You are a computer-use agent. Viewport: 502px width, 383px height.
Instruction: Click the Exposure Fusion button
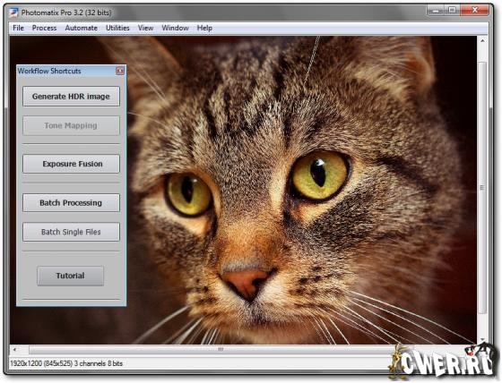coord(71,164)
